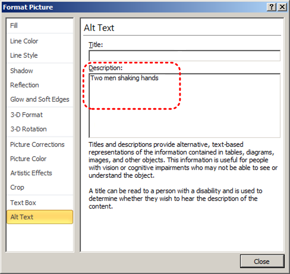Open the Crop settings

pyautogui.click(x=40, y=187)
